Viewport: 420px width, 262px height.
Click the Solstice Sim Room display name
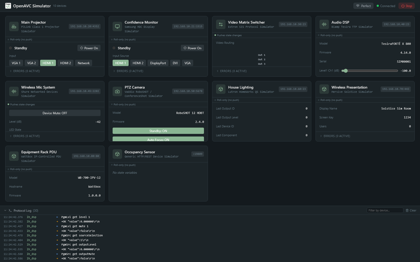(x=396, y=108)
